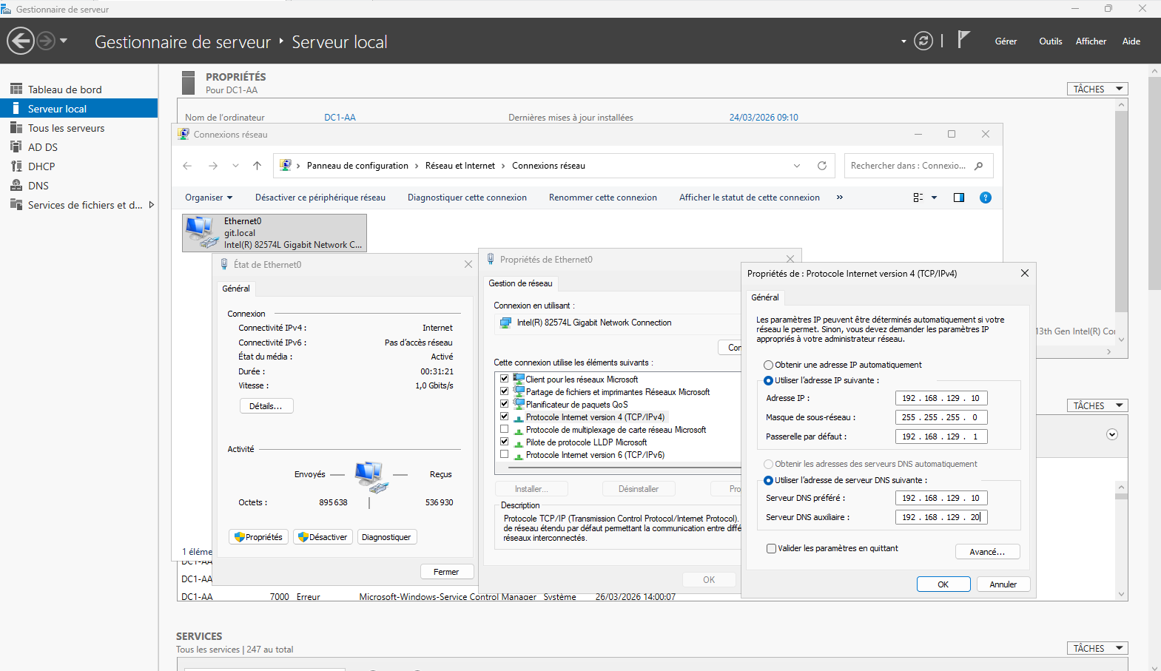Close the IPv4 properties dialog

point(1025,273)
